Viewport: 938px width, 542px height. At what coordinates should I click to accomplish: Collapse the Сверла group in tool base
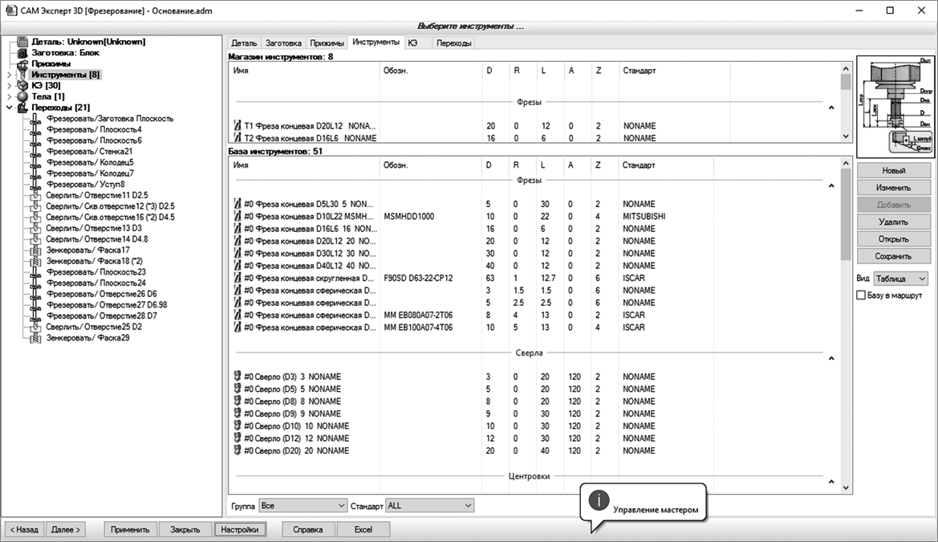pos(831,358)
